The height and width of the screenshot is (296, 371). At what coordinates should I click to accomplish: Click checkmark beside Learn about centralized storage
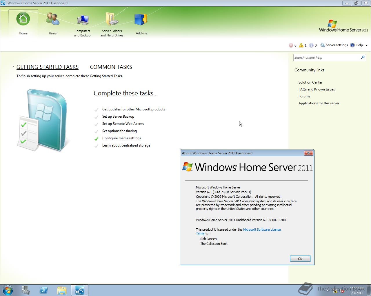97,146
